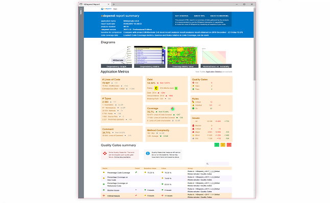Toggle the red failed quality gates filter
330x203 pixels.
click(x=229, y=145)
